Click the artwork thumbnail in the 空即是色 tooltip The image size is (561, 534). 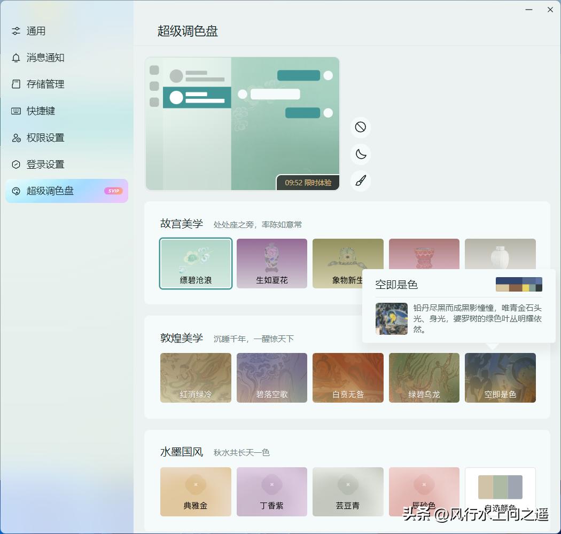[391, 319]
